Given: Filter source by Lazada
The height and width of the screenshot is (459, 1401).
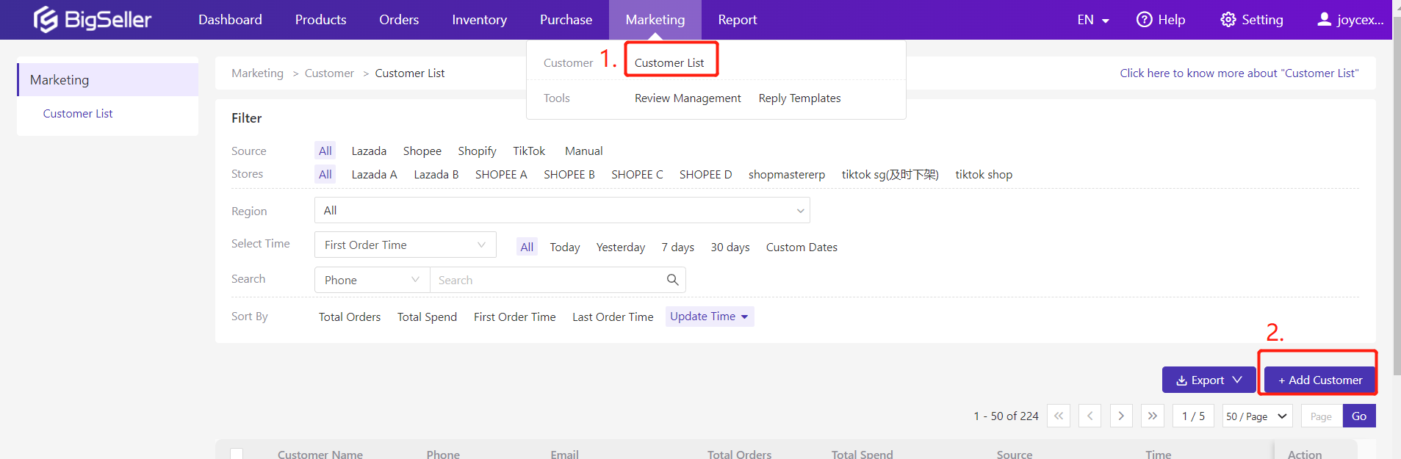Looking at the screenshot, I should pos(369,151).
